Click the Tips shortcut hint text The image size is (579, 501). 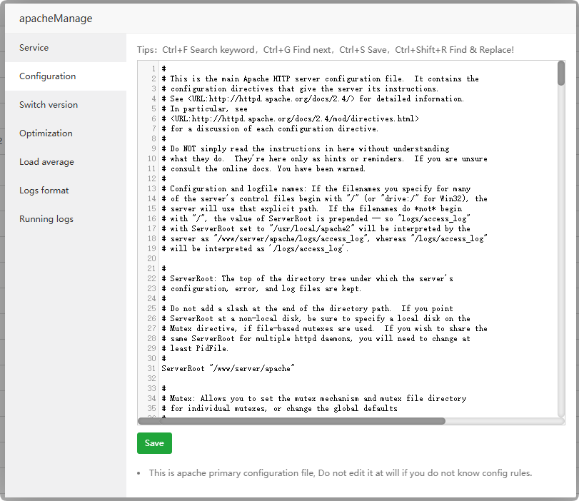pos(326,50)
